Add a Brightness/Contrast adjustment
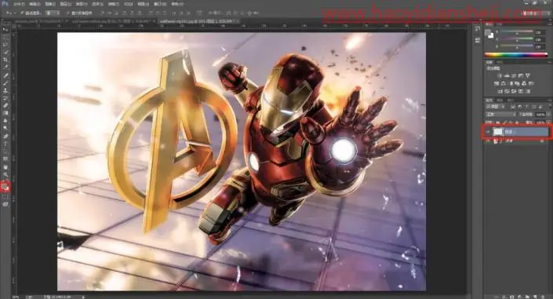 [x=500, y=75]
